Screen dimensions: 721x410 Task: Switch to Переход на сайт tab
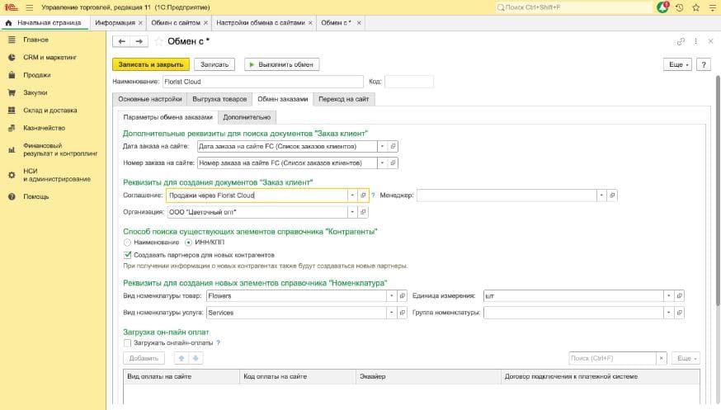click(x=344, y=99)
